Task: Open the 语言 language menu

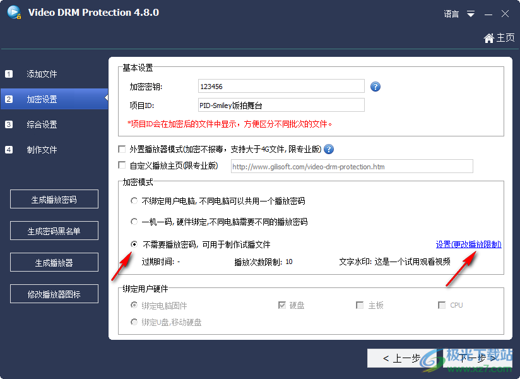Action: pyautogui.click(x=451, y=14)
